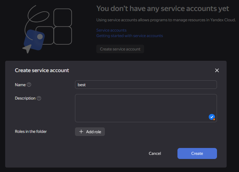Click the Name field label
Screen dimensions: 239x172
[20, 84]
